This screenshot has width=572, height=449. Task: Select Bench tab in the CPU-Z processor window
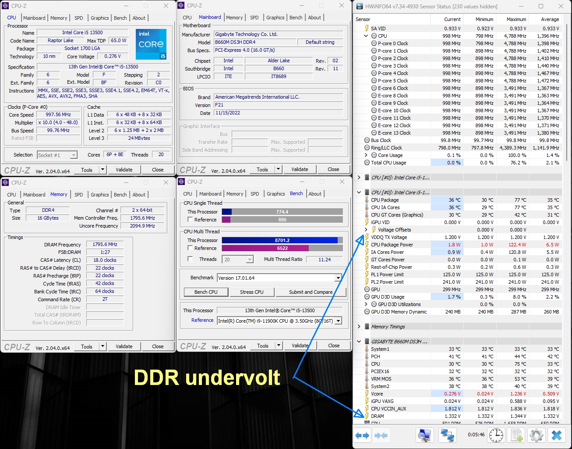click(120, 18)
